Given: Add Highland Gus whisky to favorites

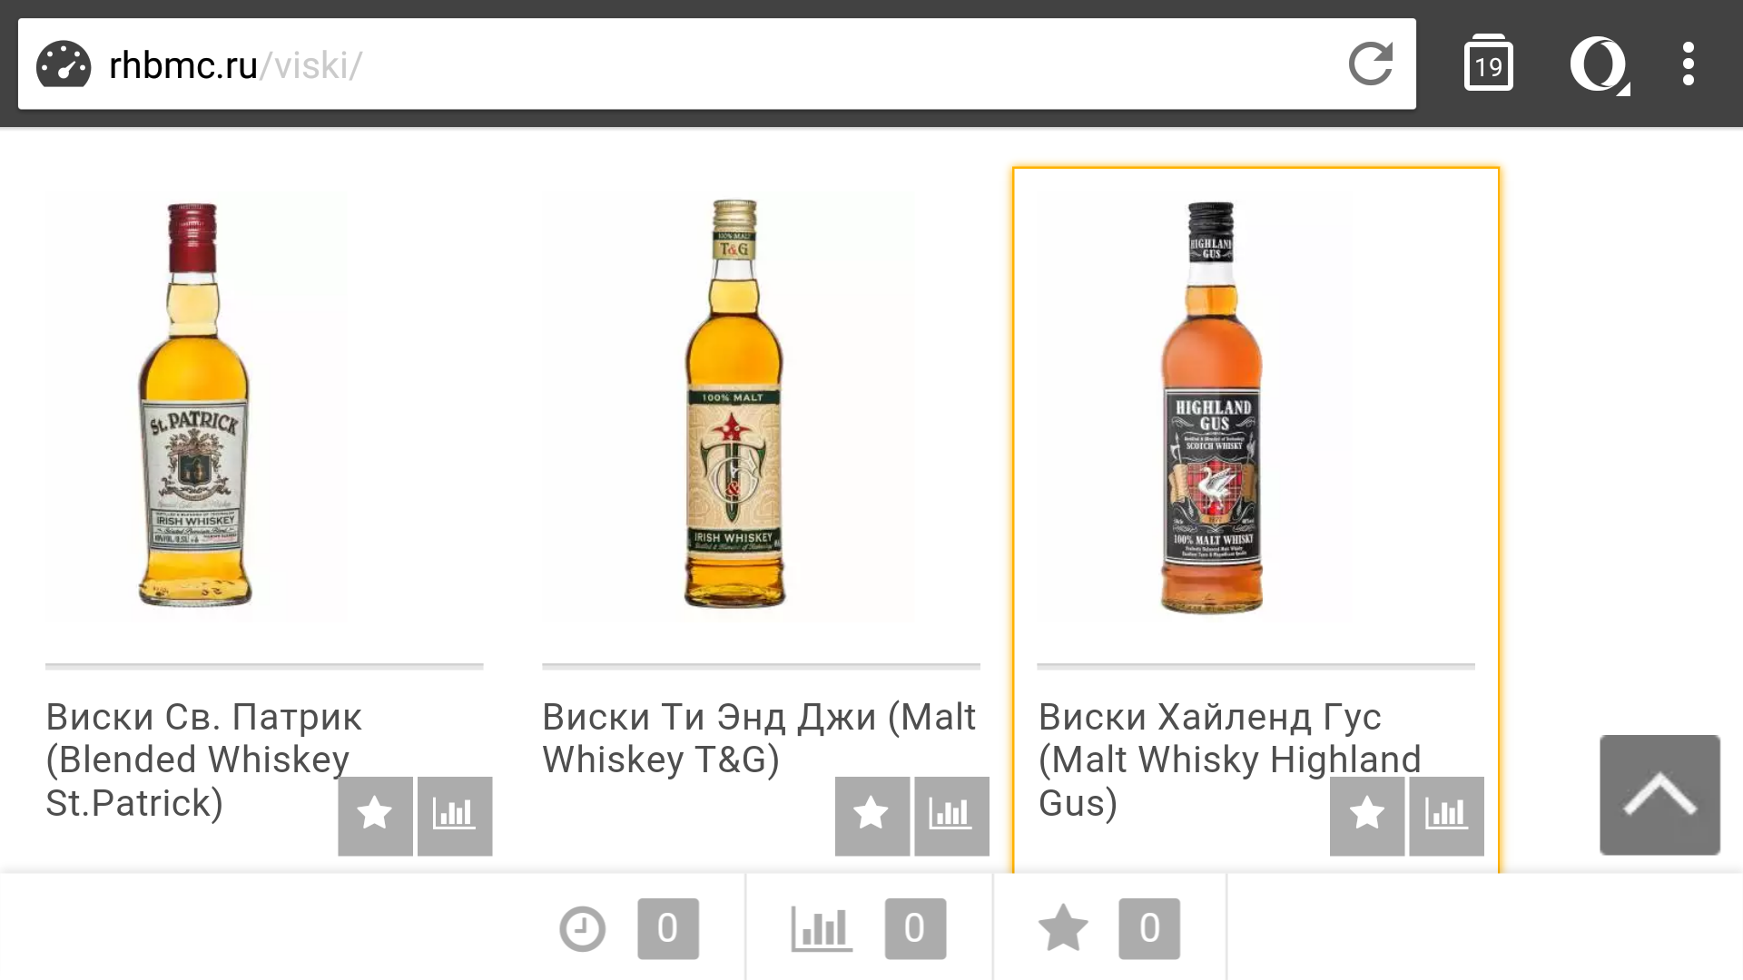Looking at the screenshot, I should coord(1367,815).
